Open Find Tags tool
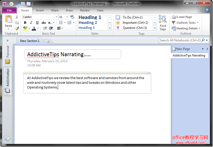The width and height of the screenshot is (213, 147). [x=163, y=23]
